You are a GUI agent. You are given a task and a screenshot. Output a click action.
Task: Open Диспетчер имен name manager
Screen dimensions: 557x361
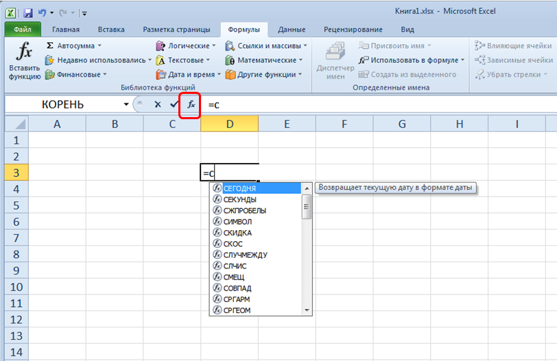(x=335, y=60)
